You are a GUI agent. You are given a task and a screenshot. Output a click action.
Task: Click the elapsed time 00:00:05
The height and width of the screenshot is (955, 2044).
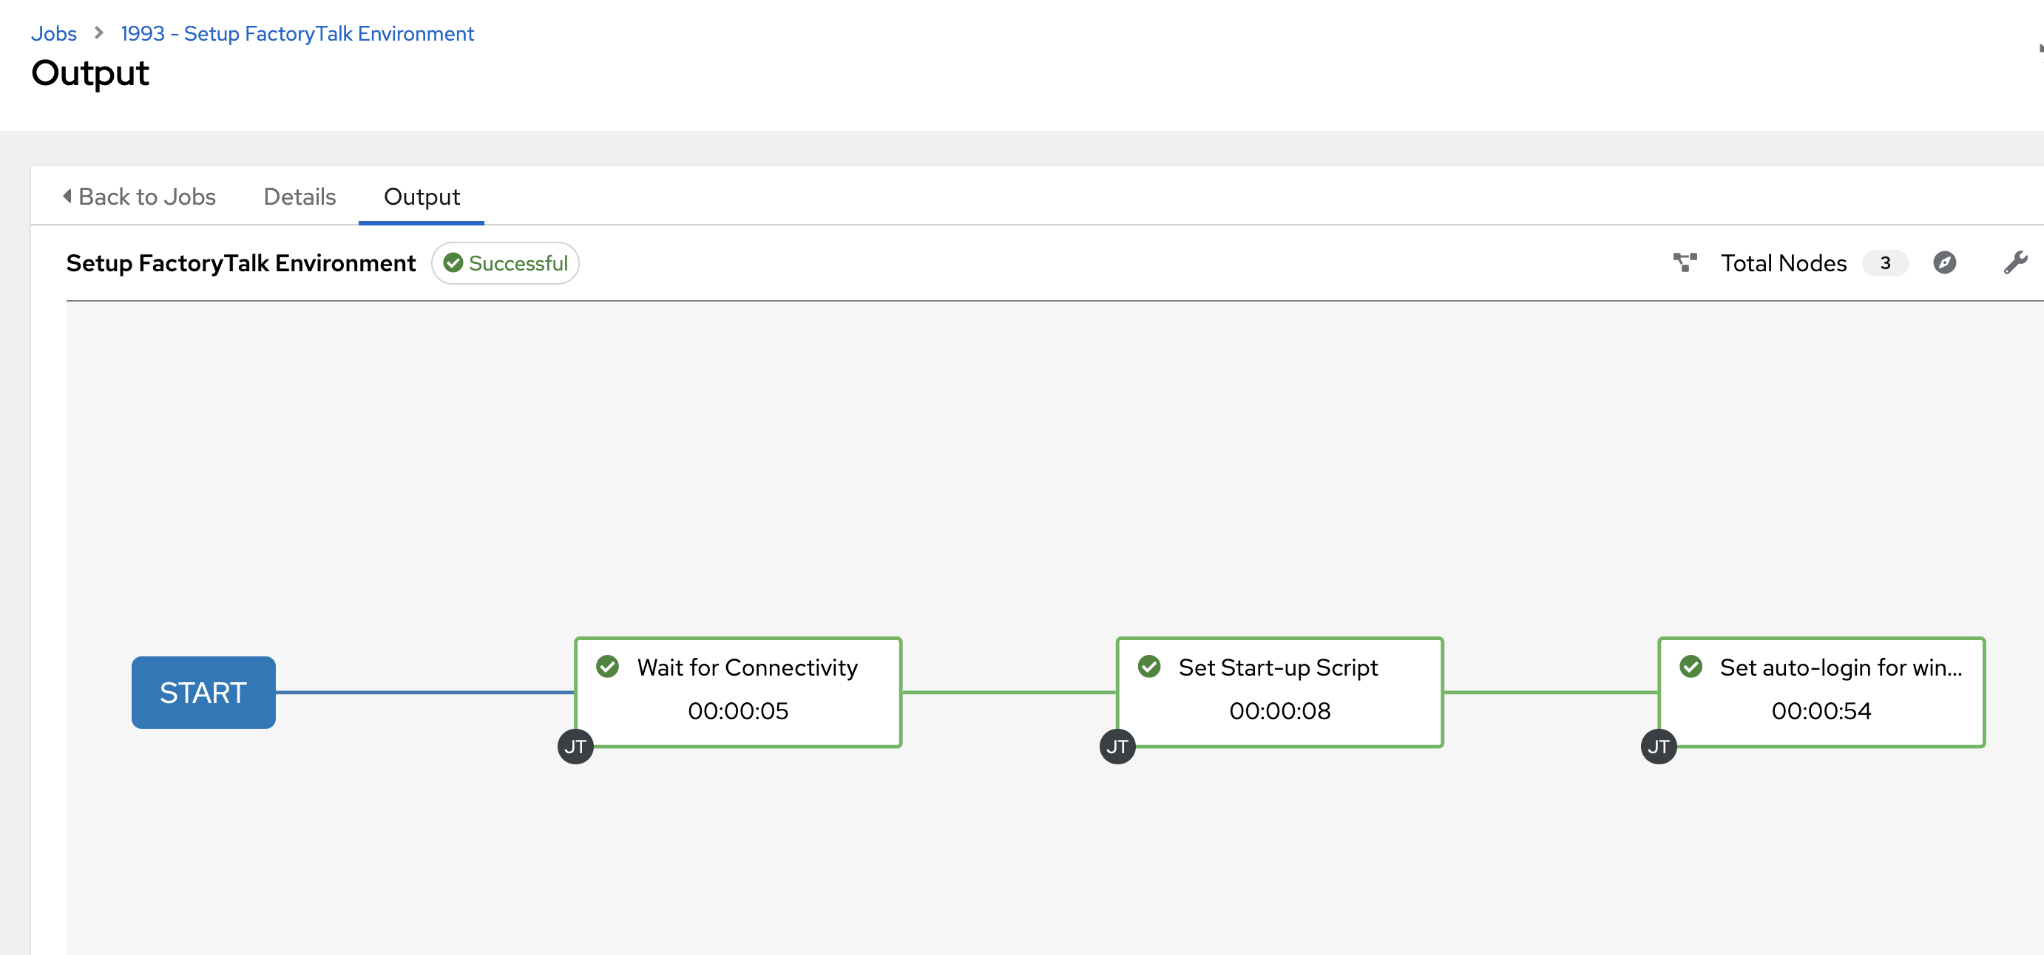coord(738,710)
